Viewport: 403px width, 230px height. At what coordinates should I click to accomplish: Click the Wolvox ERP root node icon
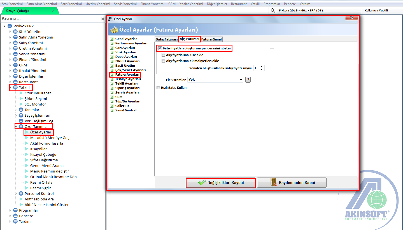10,26
